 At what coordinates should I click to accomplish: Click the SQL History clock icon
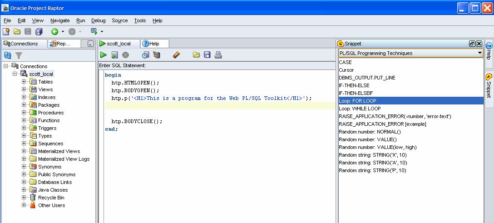145,55
